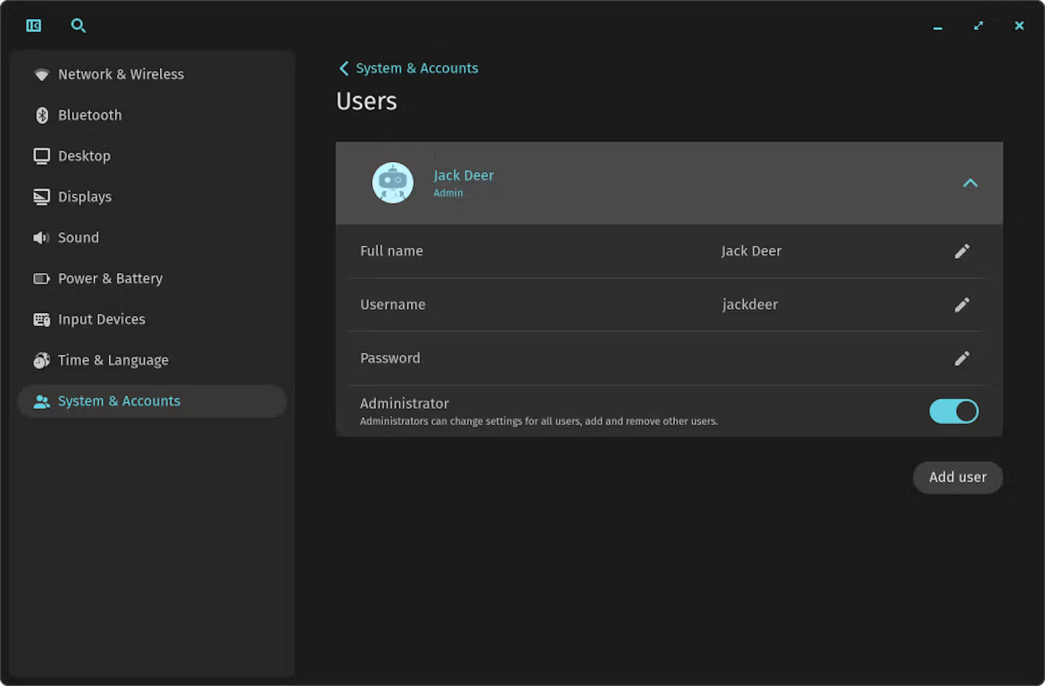The image size is (1045, 686).
Task: Click the Network & Wireless Wi-Fi icon
Action: click(42, 74)
